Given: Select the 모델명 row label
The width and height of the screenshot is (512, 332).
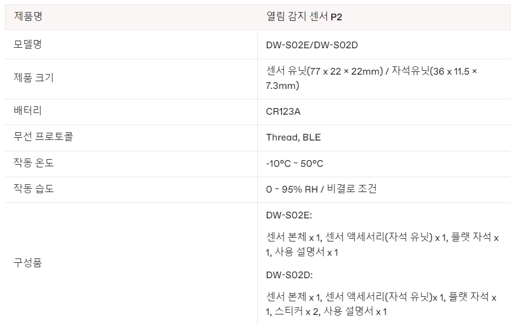Looking at the screenshot, I should pos(28,44).
